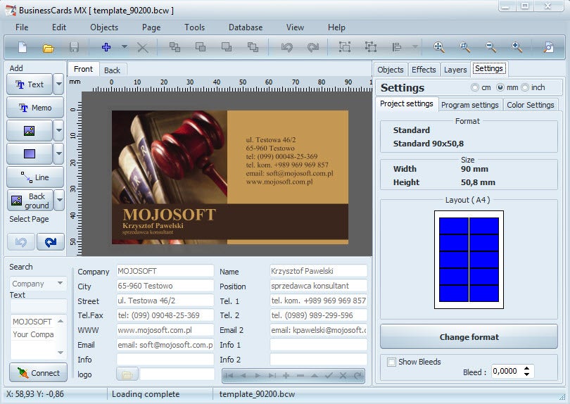Viewport: 570px width, 404px height.
Task: Click the print preview icon in toolbar
Action: click(x=549, y=47)
